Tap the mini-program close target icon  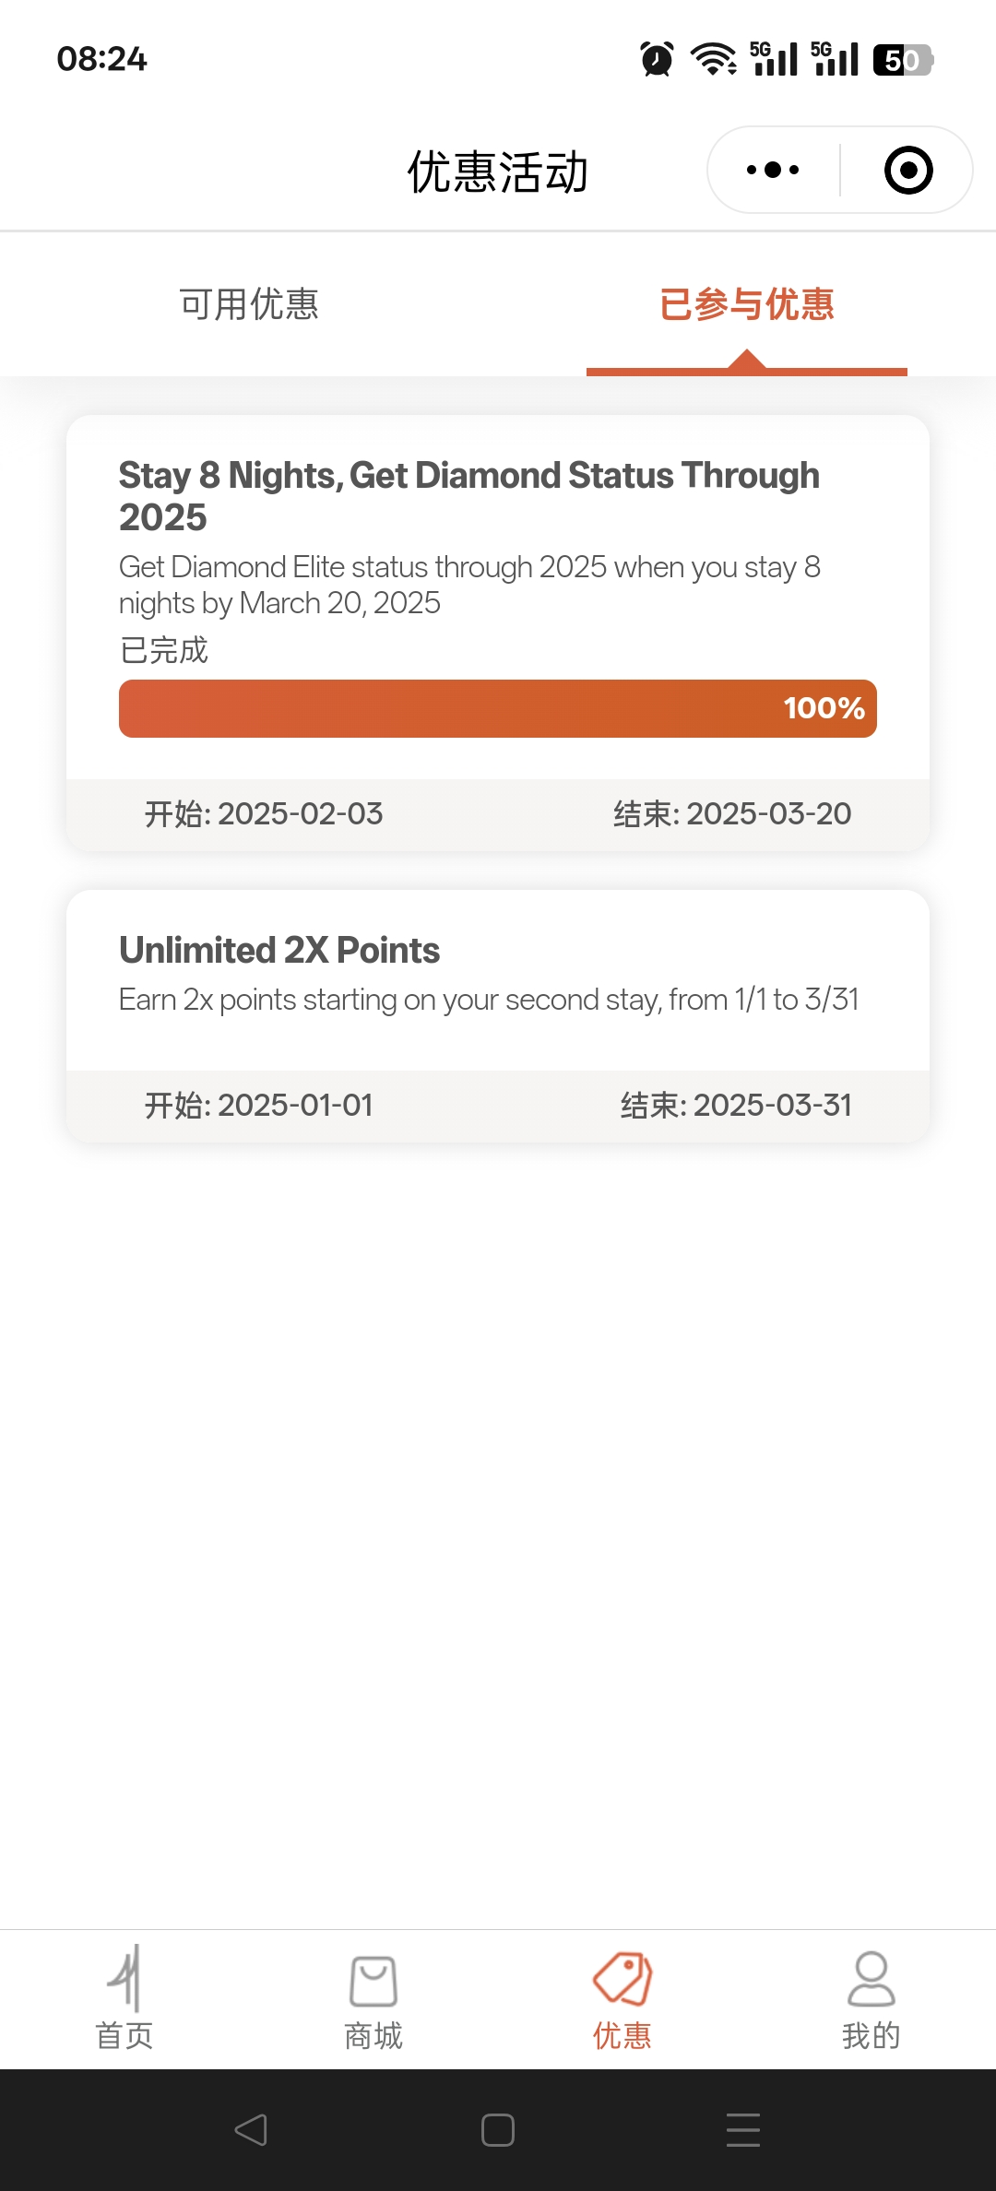click(908, 170)
